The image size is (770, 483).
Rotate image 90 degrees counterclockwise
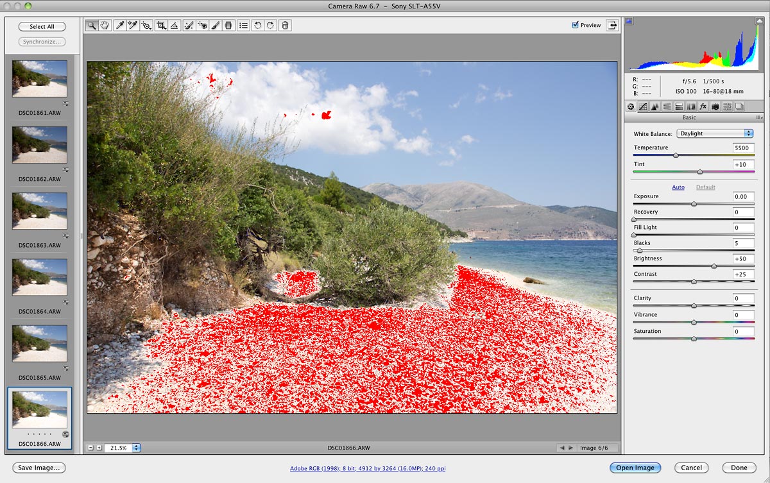tap(257, 25)
